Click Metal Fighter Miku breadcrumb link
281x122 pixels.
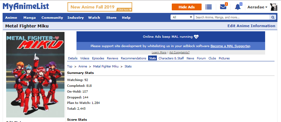click(x=106, y=66)
